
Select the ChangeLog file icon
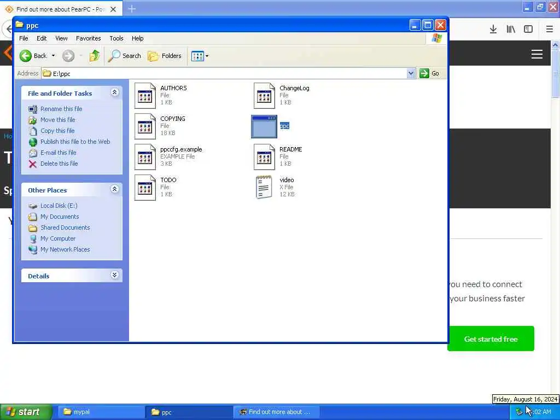tap(264, 96)
